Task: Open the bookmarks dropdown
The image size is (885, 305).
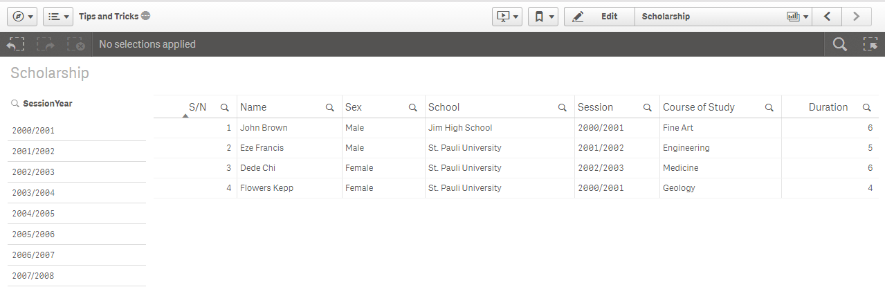Action: [x=542, y=17]
